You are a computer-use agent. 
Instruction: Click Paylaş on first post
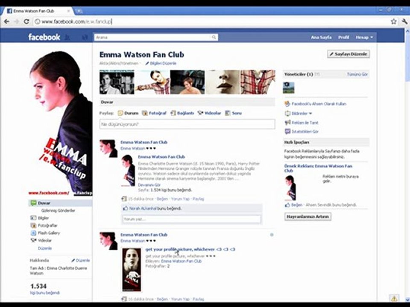click(198, 199)
